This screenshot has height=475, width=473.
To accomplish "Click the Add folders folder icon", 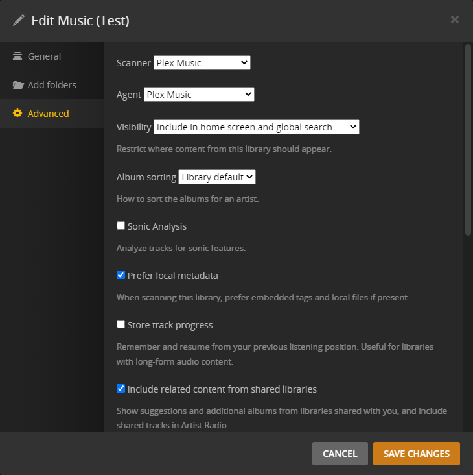I will click(x=17, y=85).
